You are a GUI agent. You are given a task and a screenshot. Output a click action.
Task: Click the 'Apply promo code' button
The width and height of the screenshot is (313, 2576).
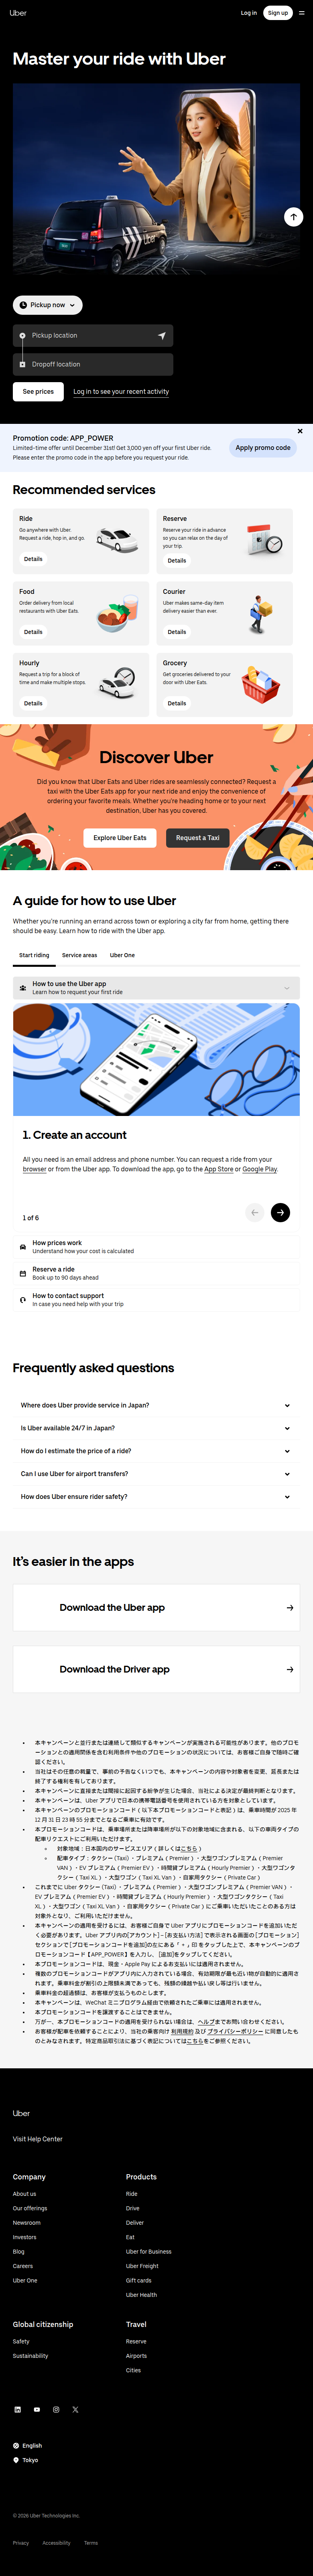click(262, 448)
